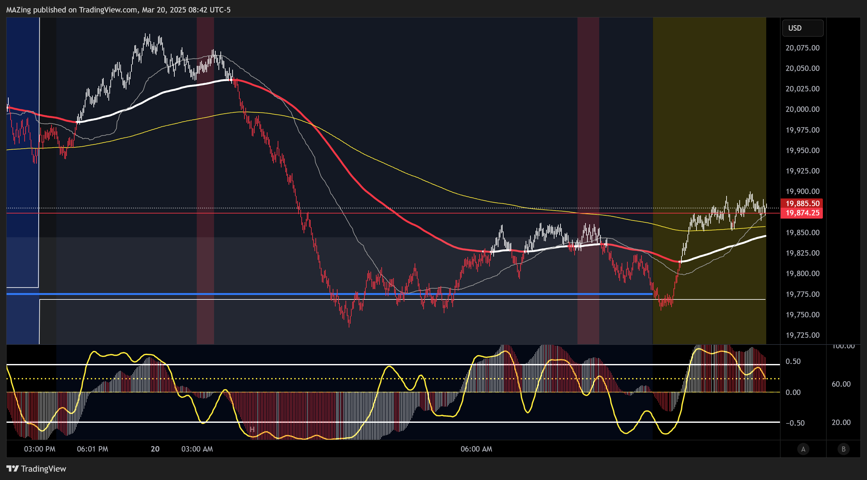867x480 pixels.
Task: Click the 20,075.00 price axis value
Action: (802, 48)
